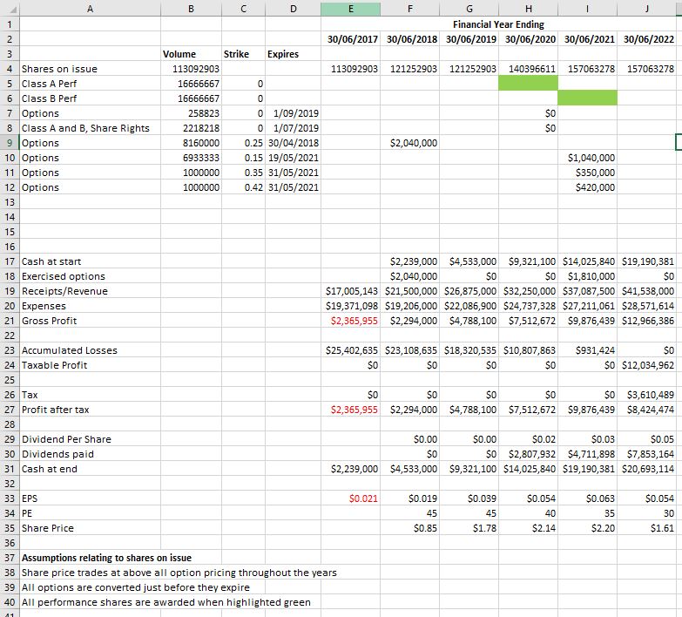The width and height of the screenshot is (682, 617).
Task: Click the $0.063 EPS cell
Action: tap(587, 498)
